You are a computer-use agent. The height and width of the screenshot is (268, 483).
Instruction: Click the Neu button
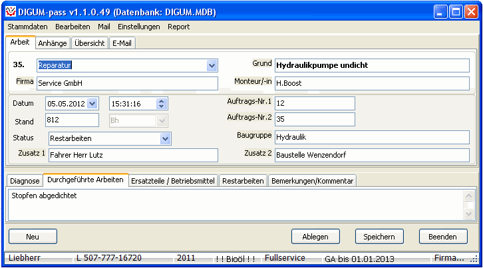(33, 237)
